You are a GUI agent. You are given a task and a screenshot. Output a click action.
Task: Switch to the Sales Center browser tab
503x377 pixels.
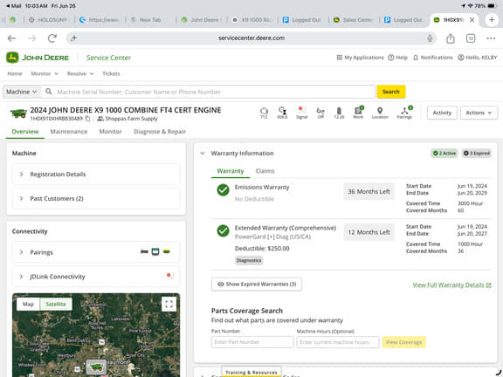pyautogui.click(x=354, y=20)
